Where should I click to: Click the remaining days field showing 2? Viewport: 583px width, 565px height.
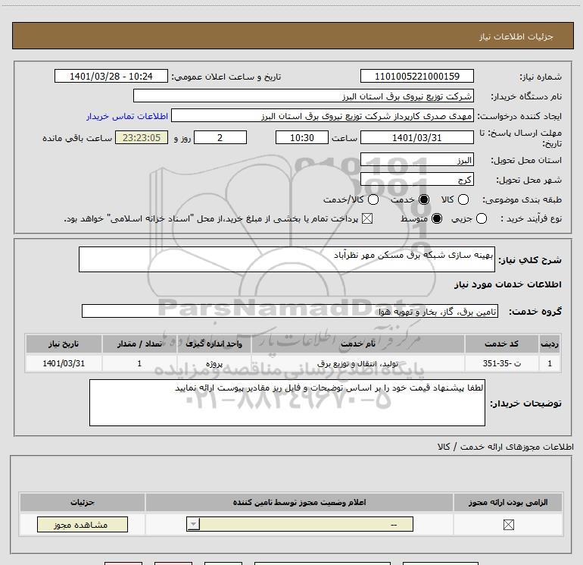pyautogui.click(x=220, y=137)
